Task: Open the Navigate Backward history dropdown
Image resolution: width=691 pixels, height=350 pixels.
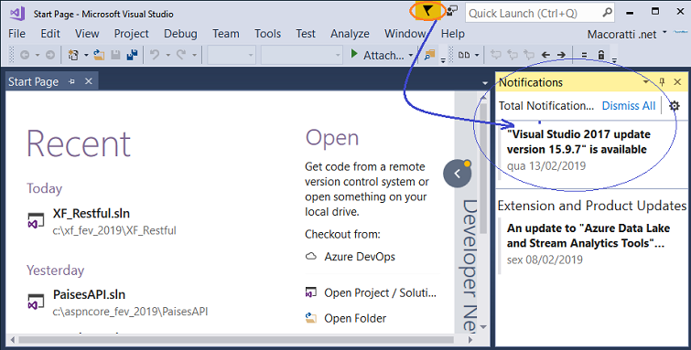Action: pos(38,55)
